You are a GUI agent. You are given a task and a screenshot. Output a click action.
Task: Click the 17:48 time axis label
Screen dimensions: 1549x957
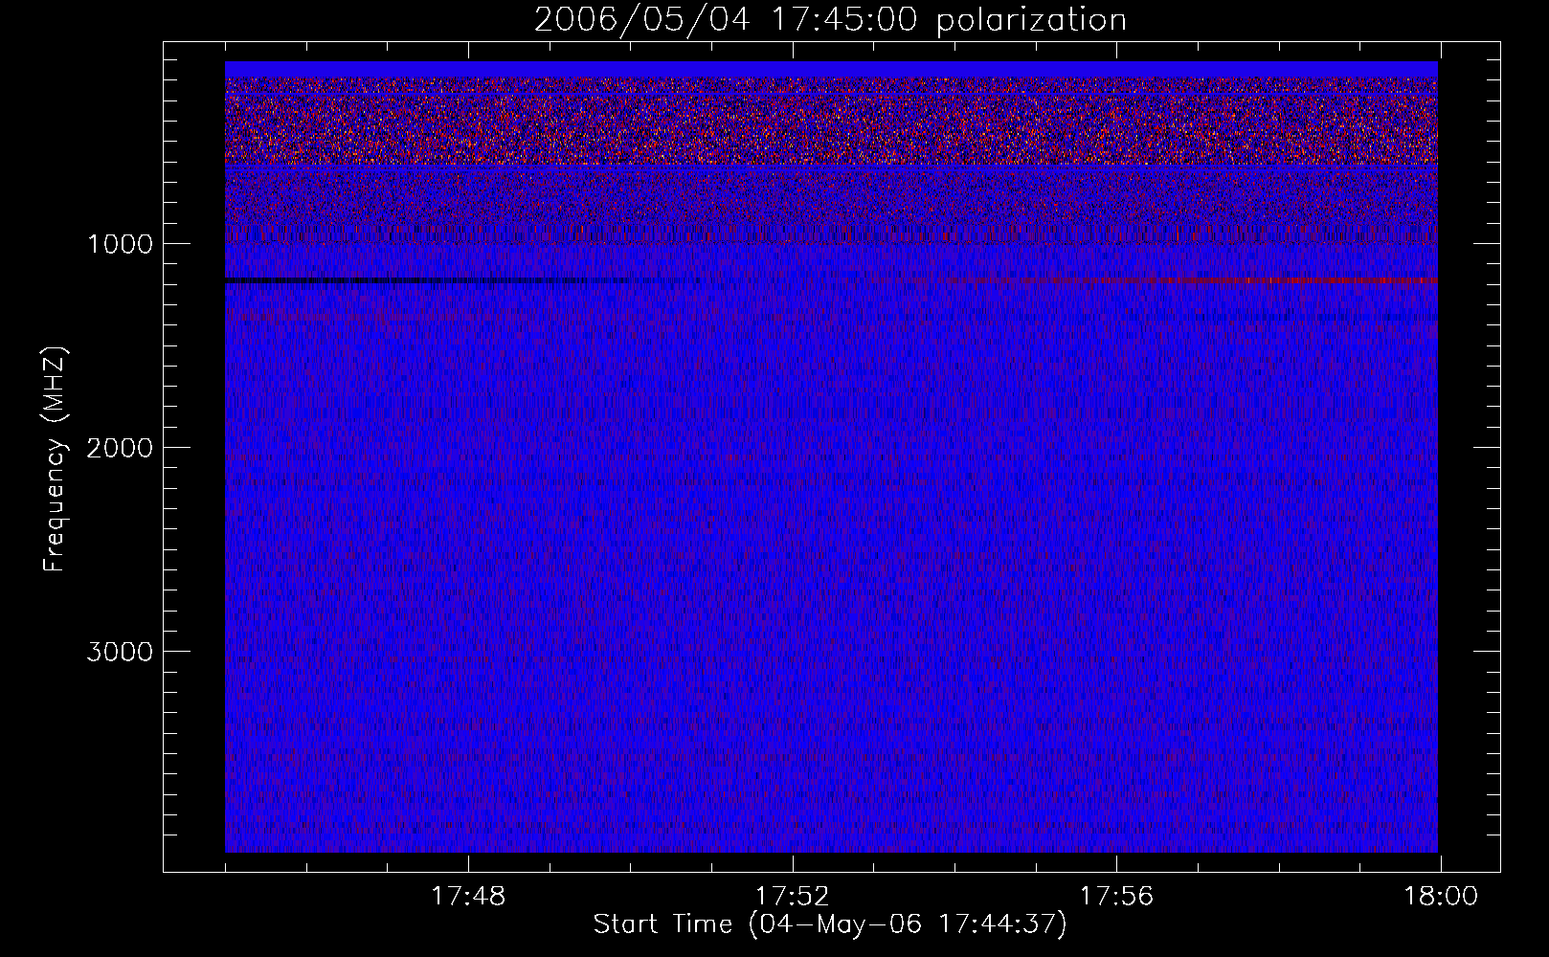click(x=468, y=897)
